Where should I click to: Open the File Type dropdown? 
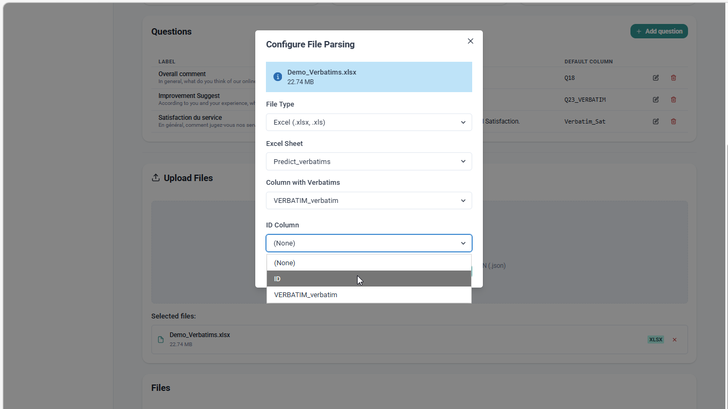[x=369, y=122]
